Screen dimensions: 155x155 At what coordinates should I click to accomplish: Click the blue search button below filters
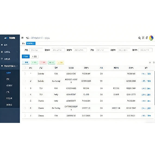pos(26,57)
